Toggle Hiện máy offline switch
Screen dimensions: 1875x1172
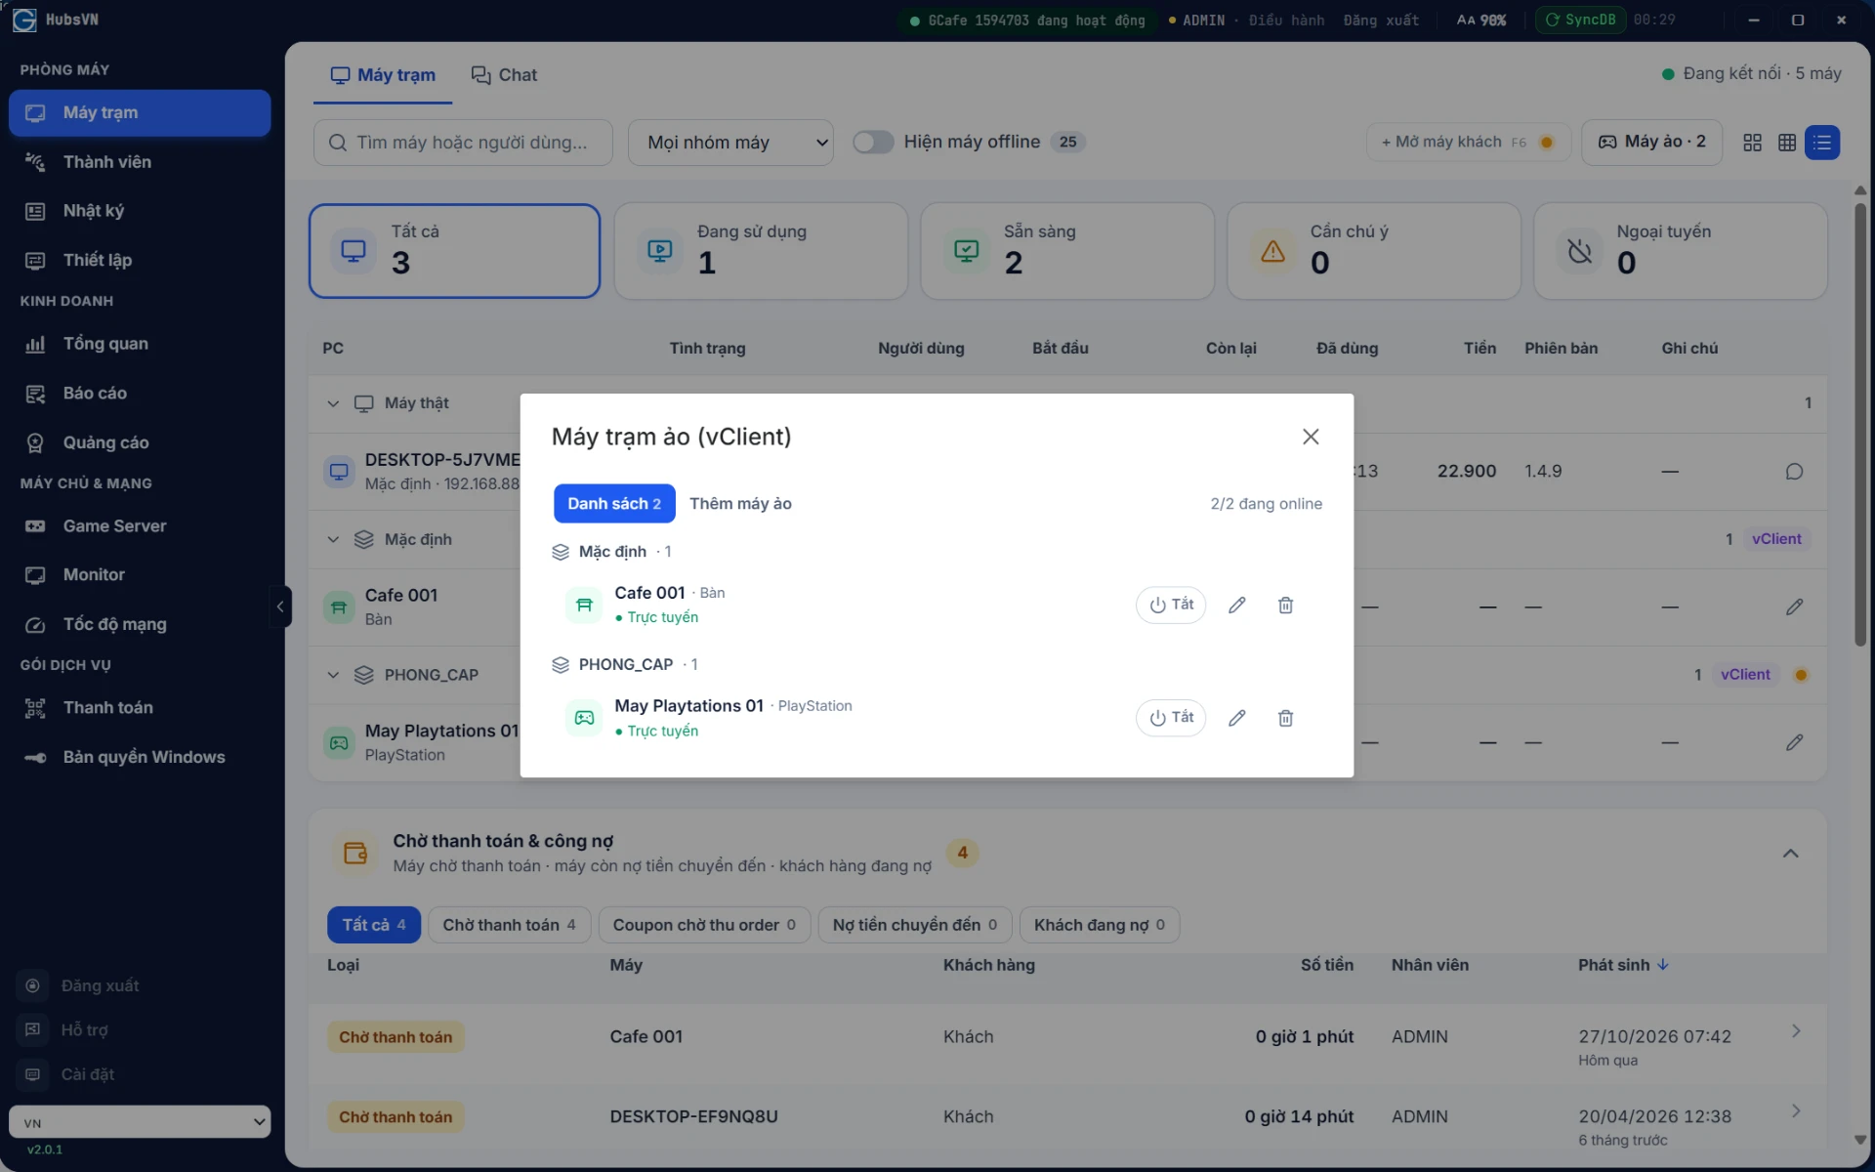coord(873,142)
